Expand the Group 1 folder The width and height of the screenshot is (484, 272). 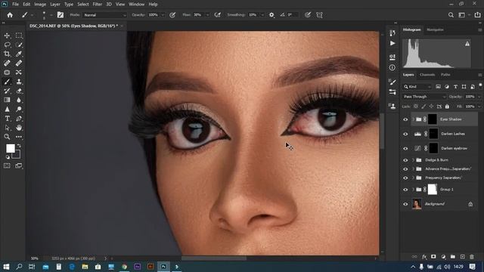click(x=413, y=190)
